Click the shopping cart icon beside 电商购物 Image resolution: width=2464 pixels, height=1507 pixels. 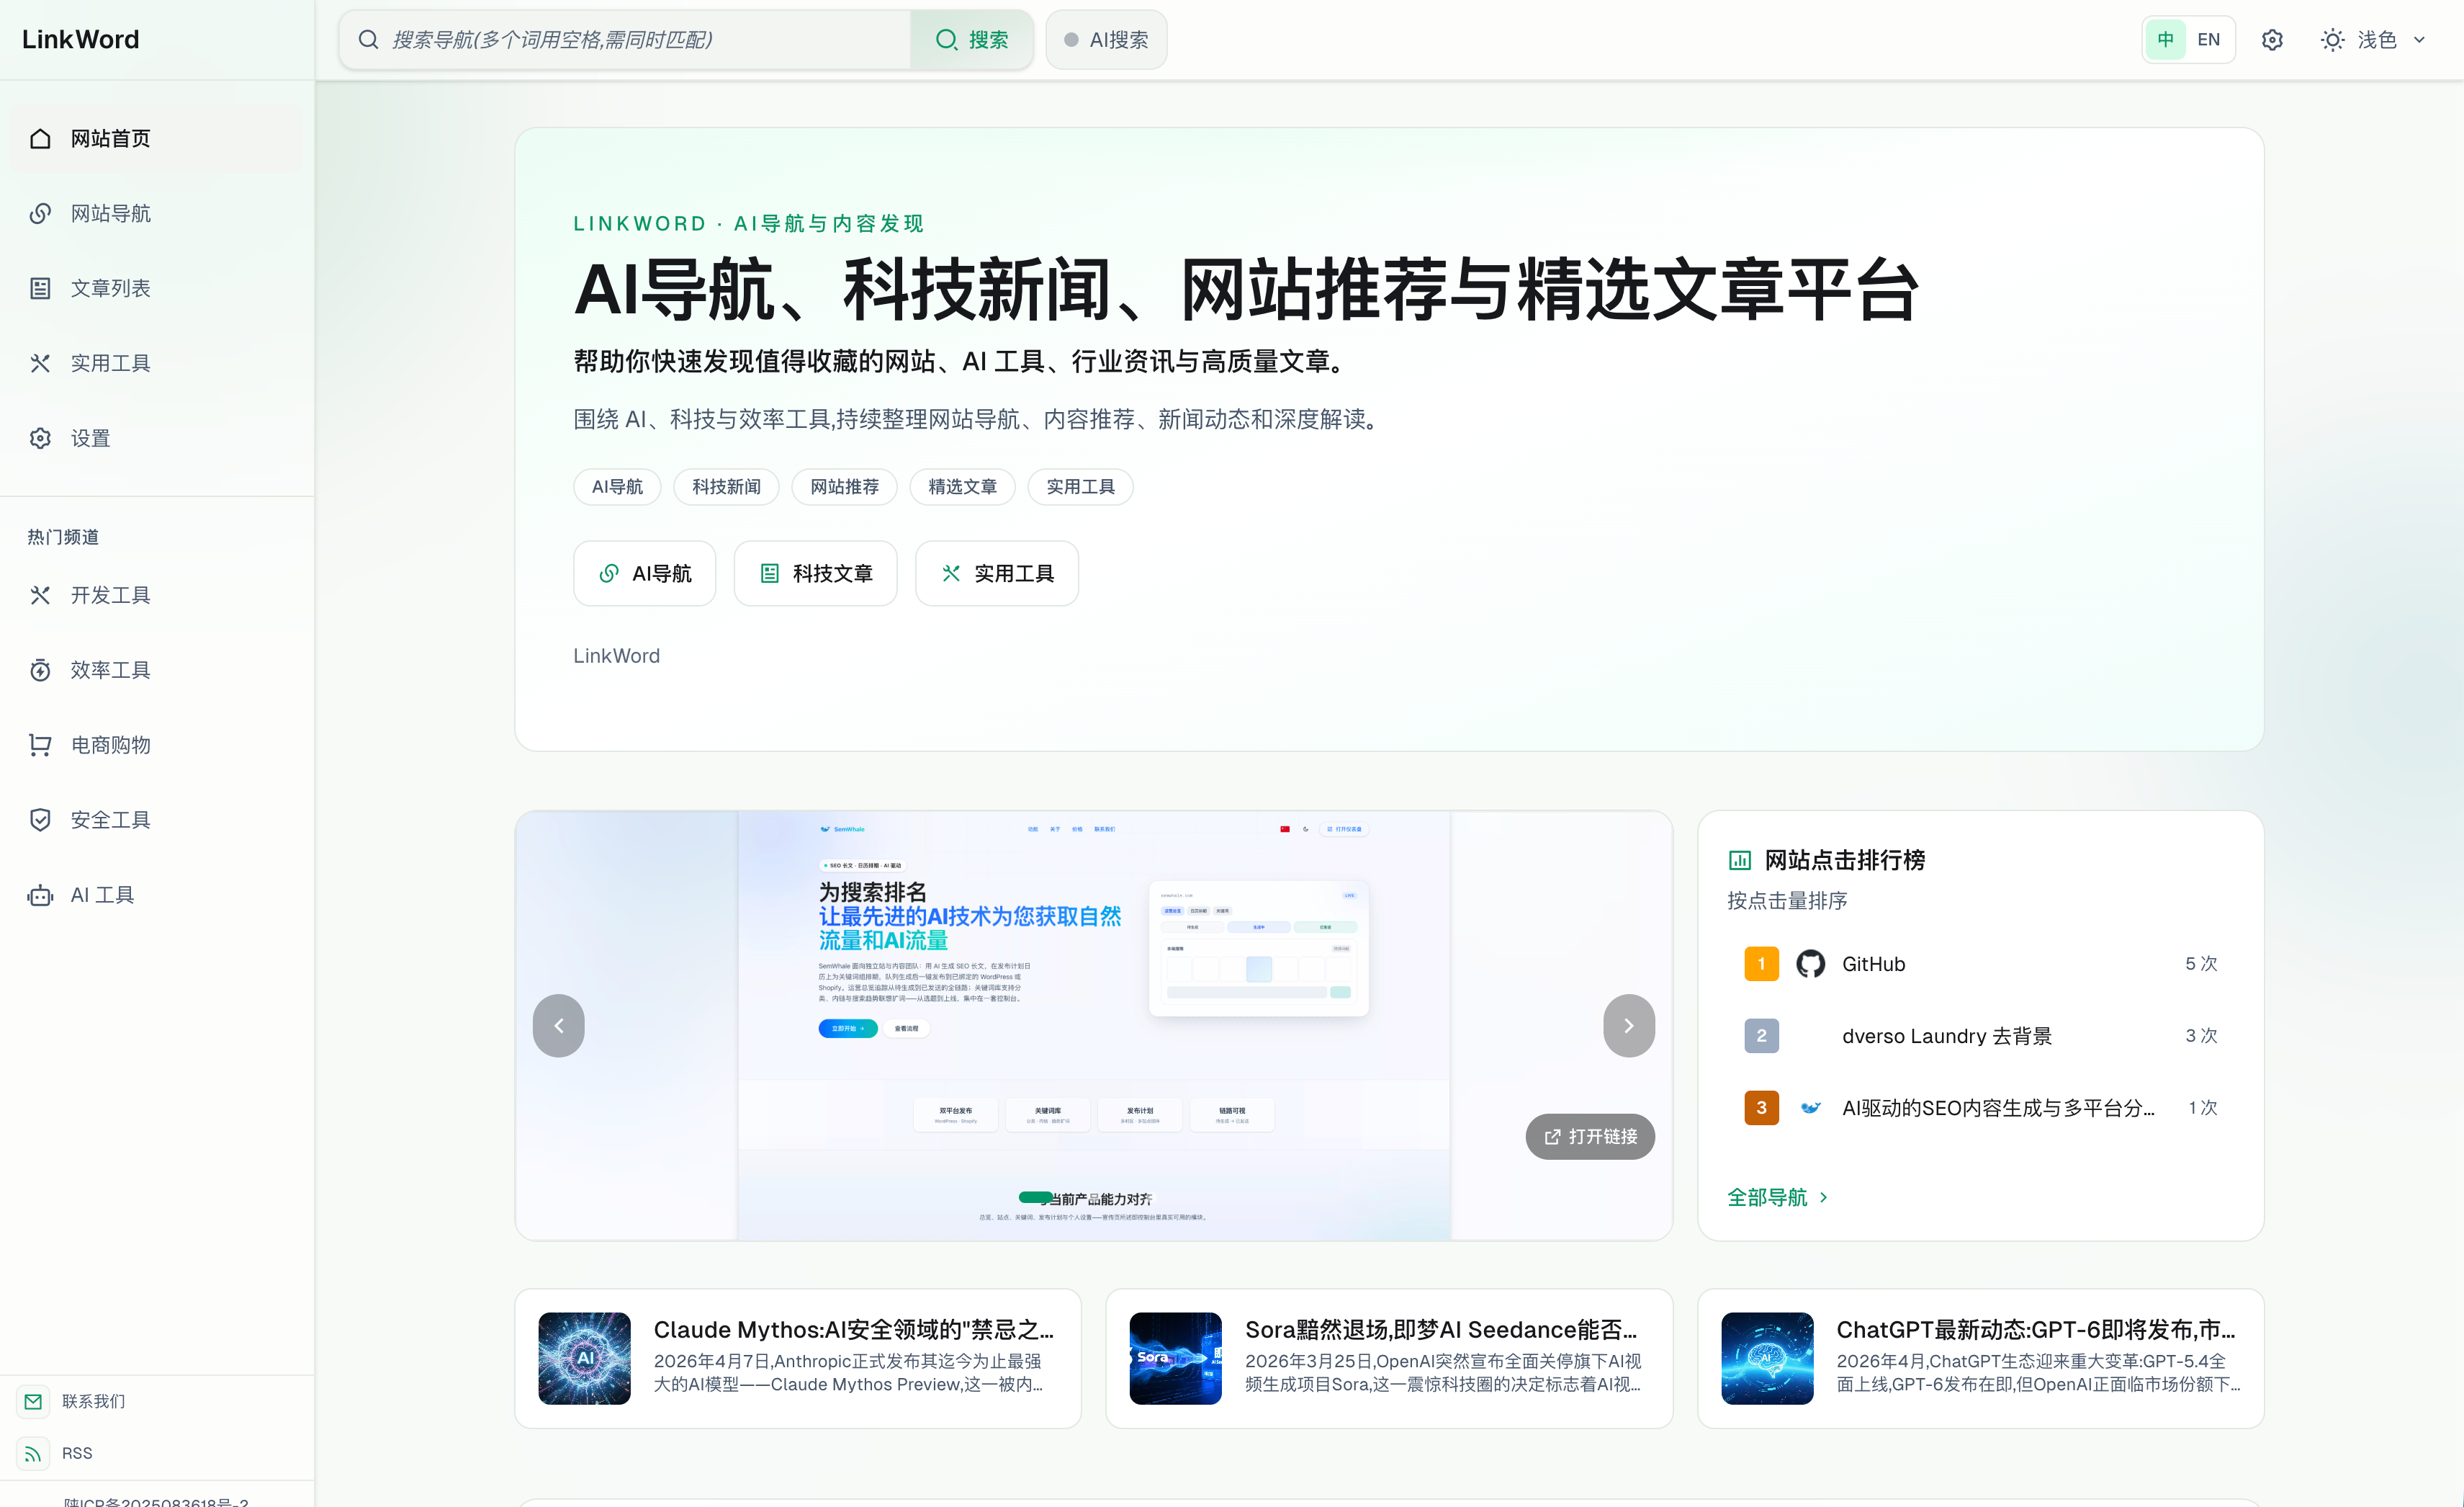(40, 744)
